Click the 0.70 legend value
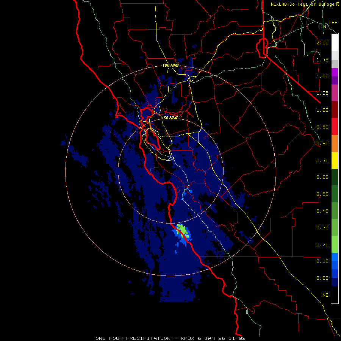341x341 pixels. click(322, 161)
